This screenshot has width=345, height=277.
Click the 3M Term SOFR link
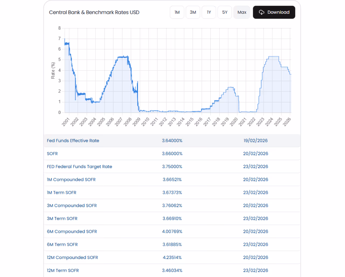pyautogui.click(x=62, y=218)
